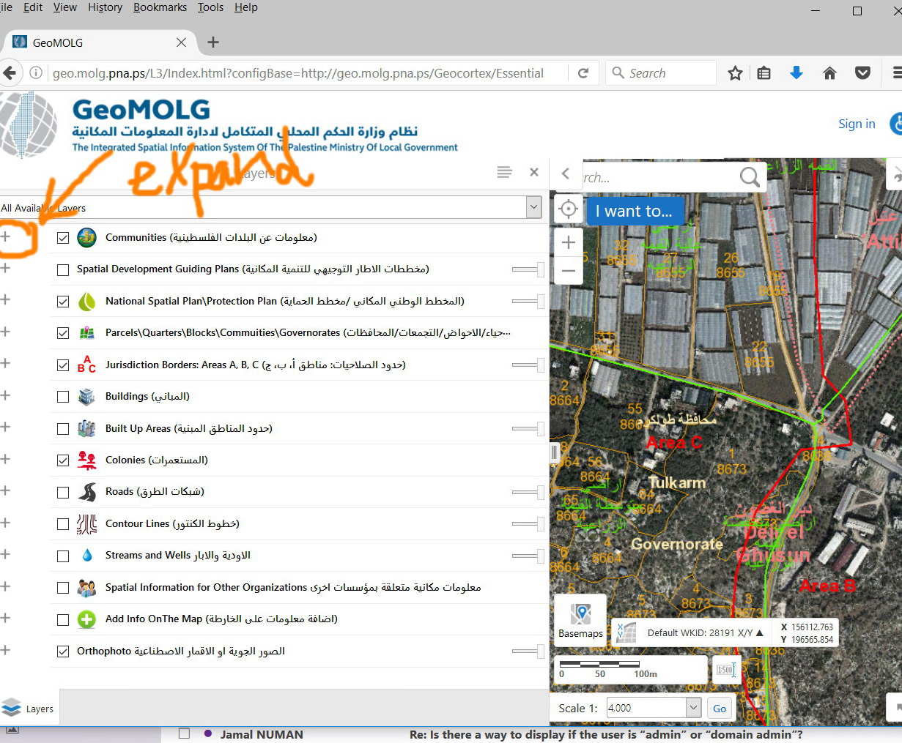Uncheck National Spatial Plan checkbox

[x=63, y=302]
